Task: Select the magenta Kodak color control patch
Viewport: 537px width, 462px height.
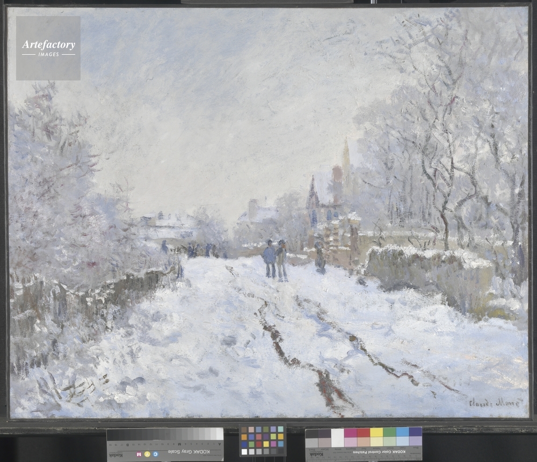Action: pyautogui.click(x=350, y=433)
